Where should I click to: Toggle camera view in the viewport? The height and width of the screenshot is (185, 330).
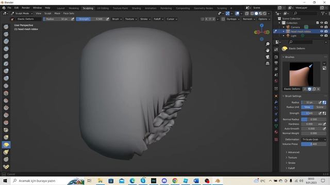pos(268,57)
